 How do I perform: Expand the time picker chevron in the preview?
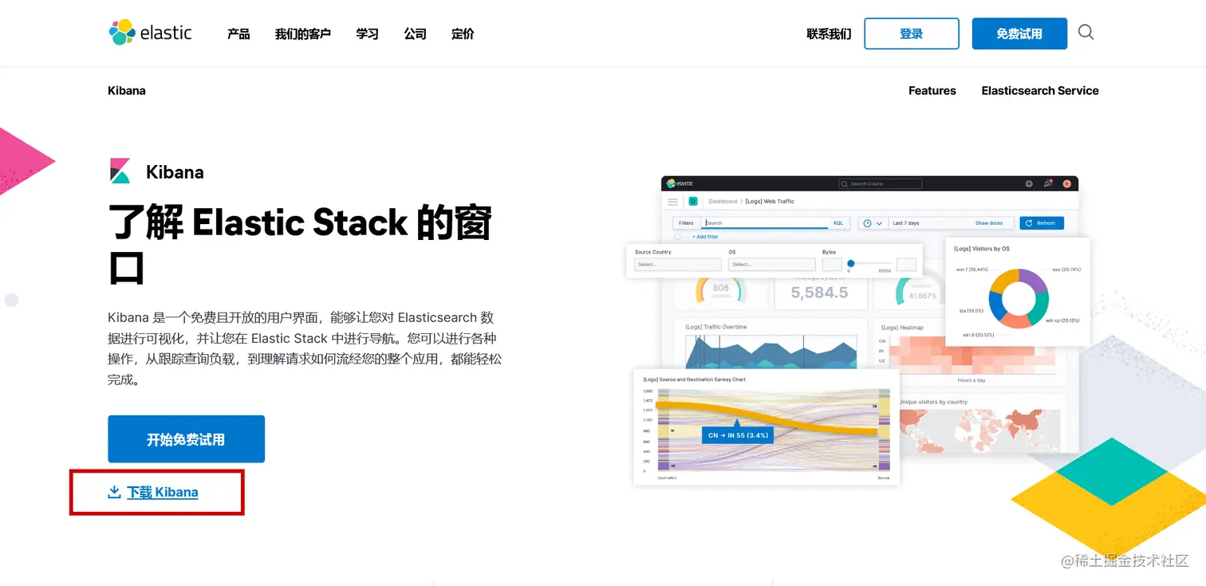(879, 223)
